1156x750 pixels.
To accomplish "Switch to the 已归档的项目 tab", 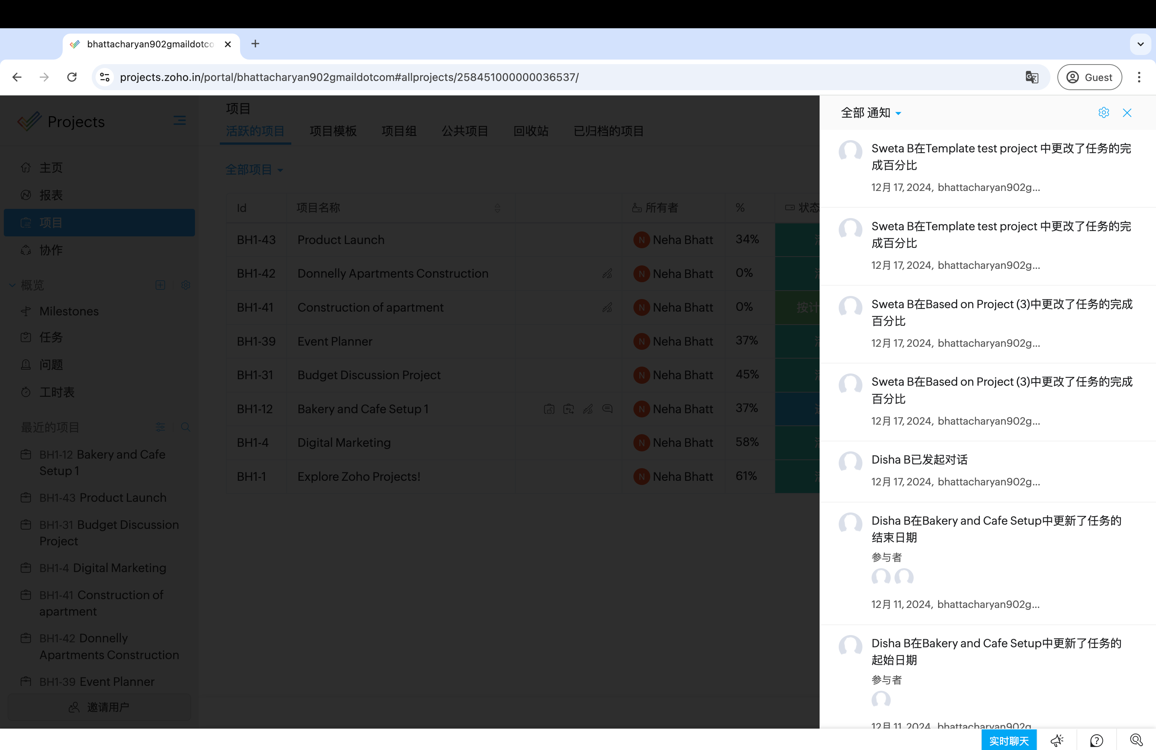I will [x=608, y=131].
